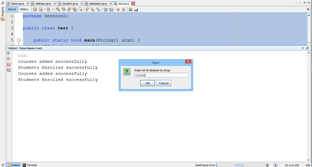
Task: Click line number 3 in gutter
Action: pos(12,28)
